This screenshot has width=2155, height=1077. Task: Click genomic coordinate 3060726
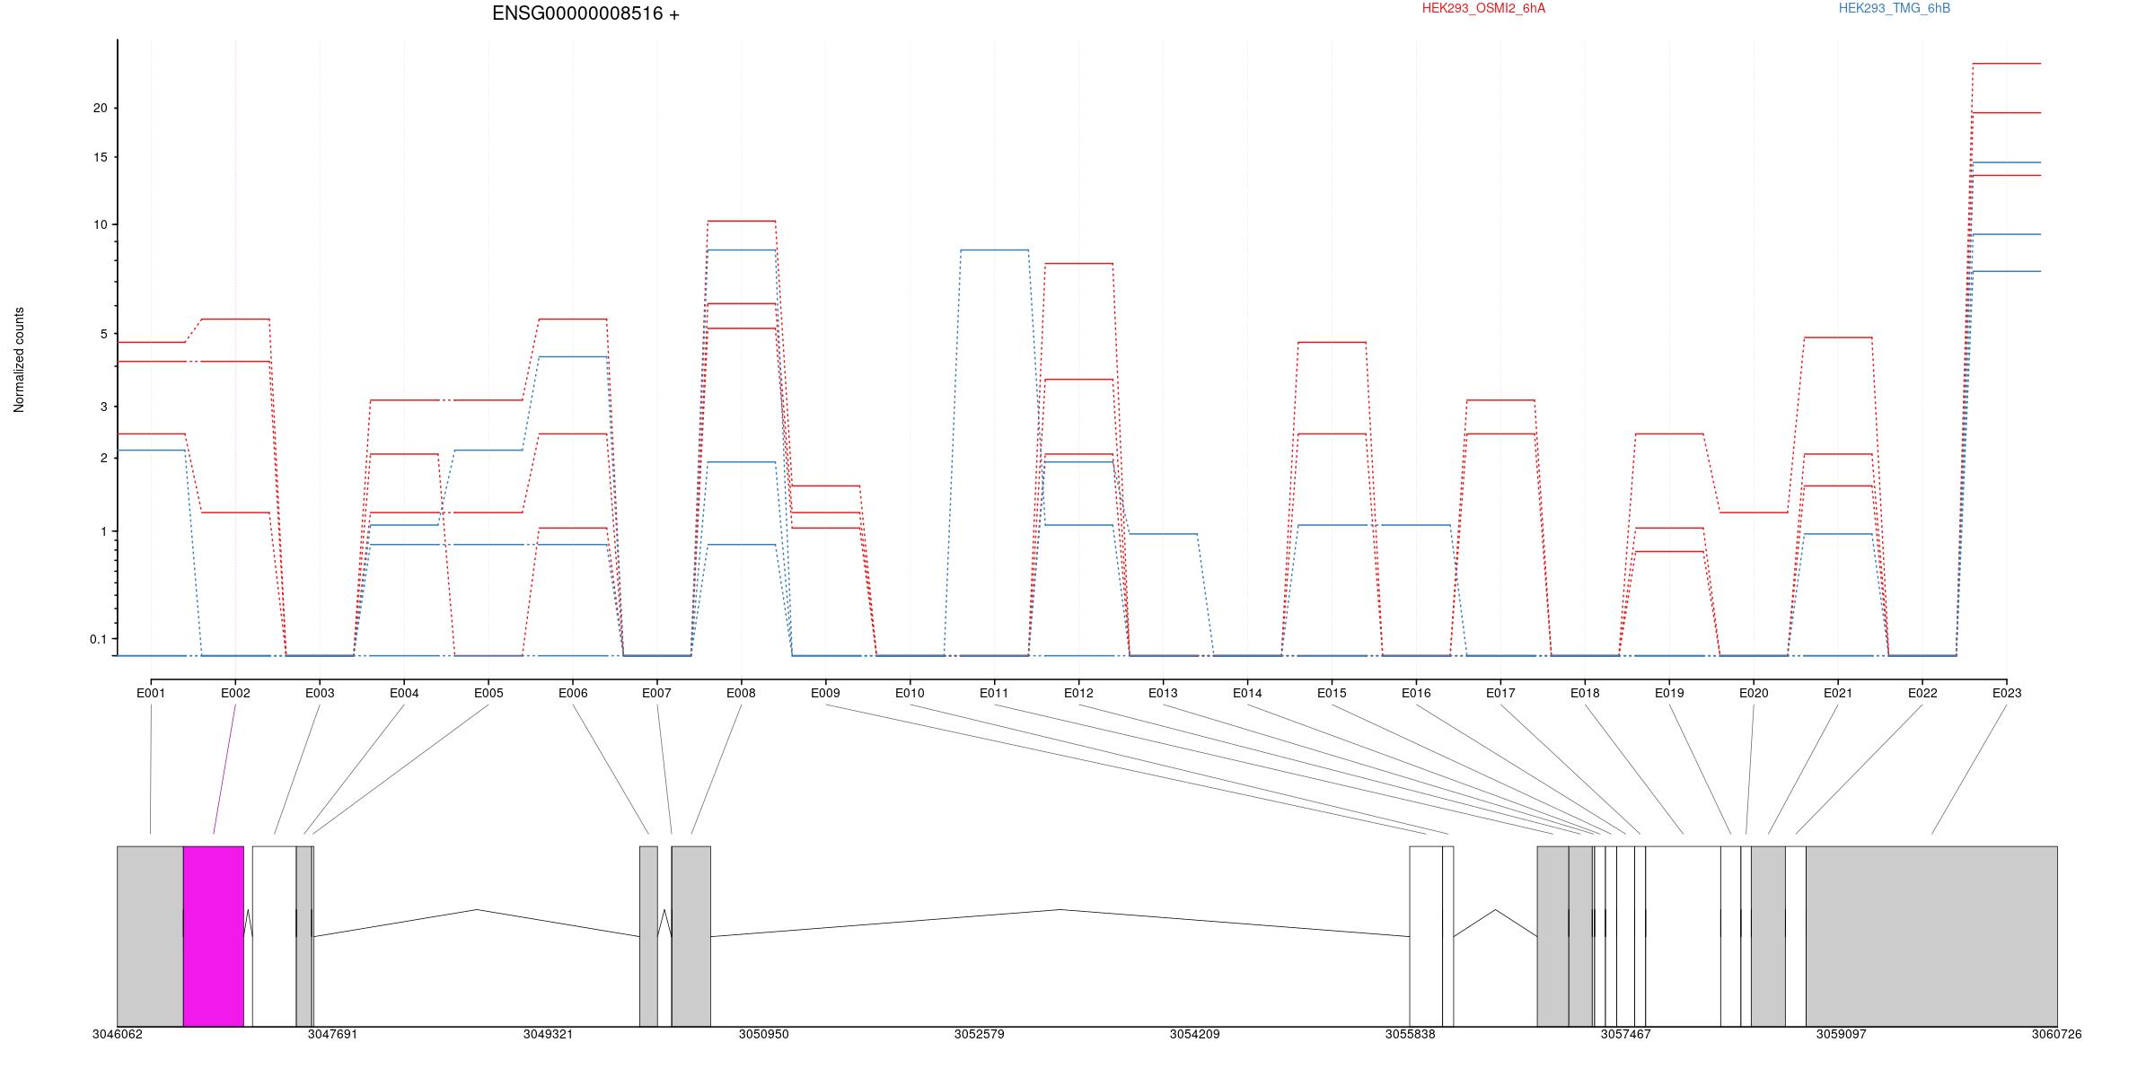tap(2056, 1034)
